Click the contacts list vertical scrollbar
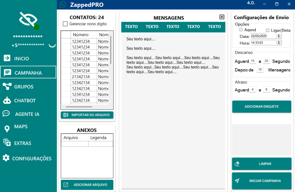This screenshot has height=192, width=295. [x=111, y=50]
